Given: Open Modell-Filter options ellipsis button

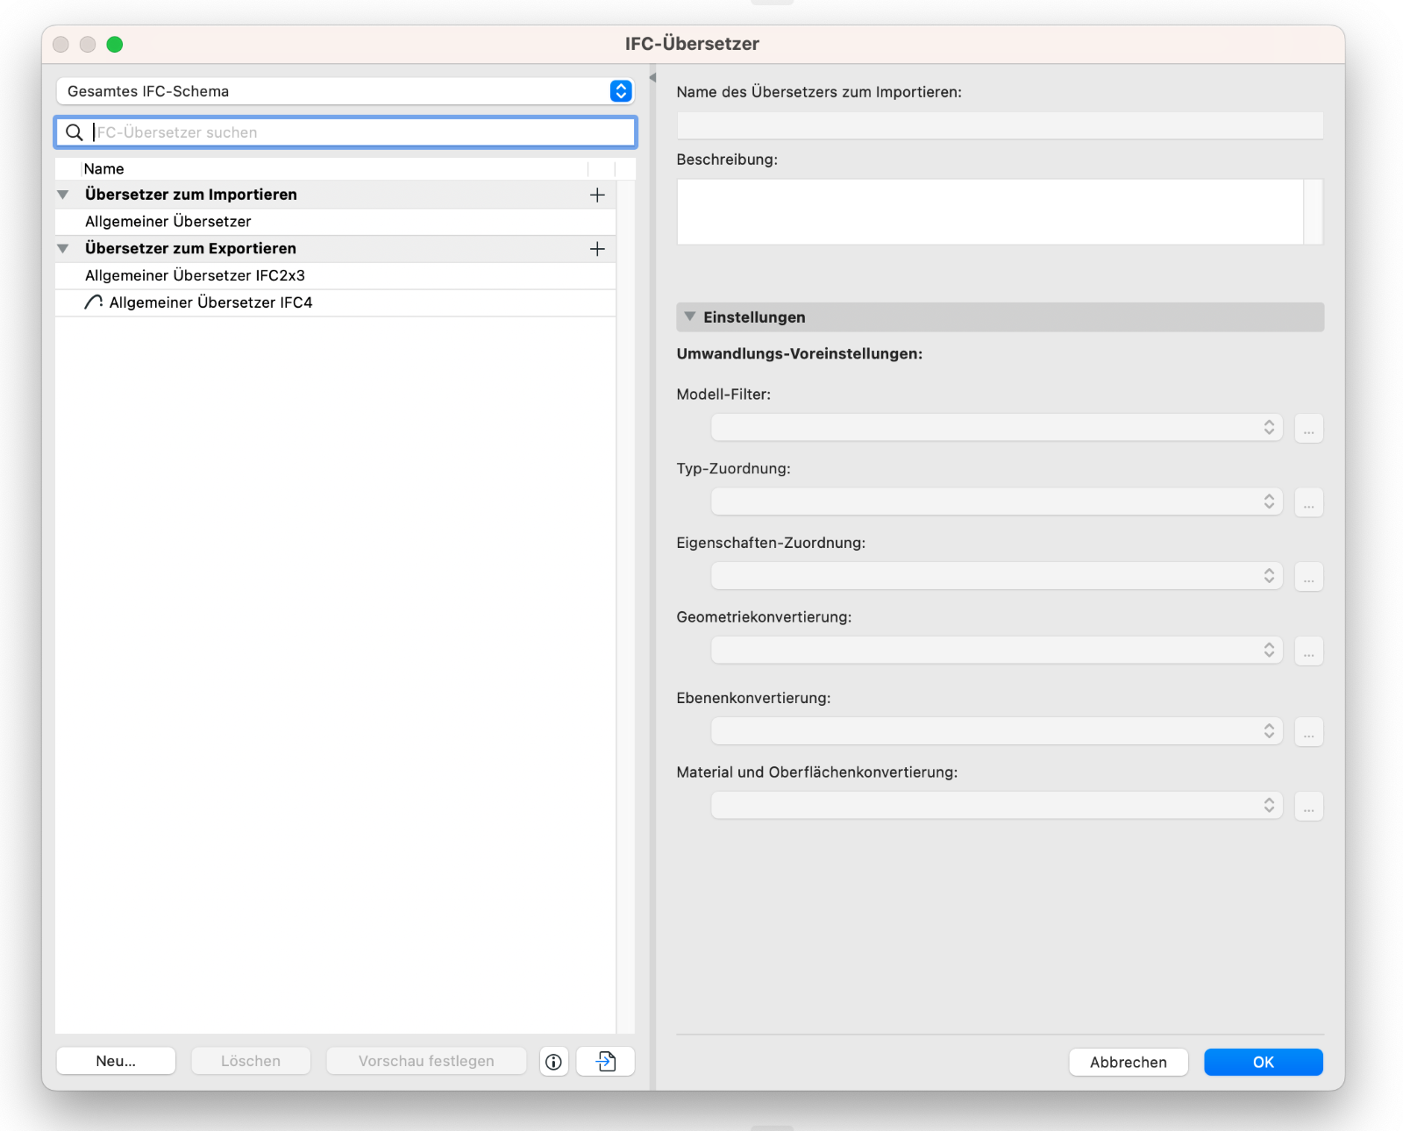Looking at the screenshot, I should coord(1308,429).
